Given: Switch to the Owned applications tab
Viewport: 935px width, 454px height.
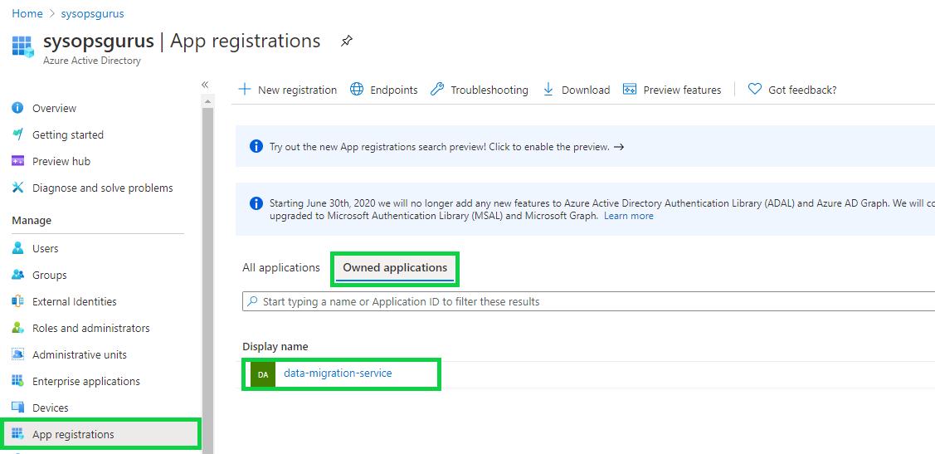Looking at the screenshot, I should tap(395, 268).
